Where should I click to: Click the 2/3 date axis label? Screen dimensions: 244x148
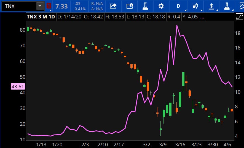(x=85, y=145)
